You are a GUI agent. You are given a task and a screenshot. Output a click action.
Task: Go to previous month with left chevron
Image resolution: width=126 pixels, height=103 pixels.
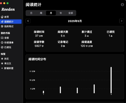click(x=28, y=21)
